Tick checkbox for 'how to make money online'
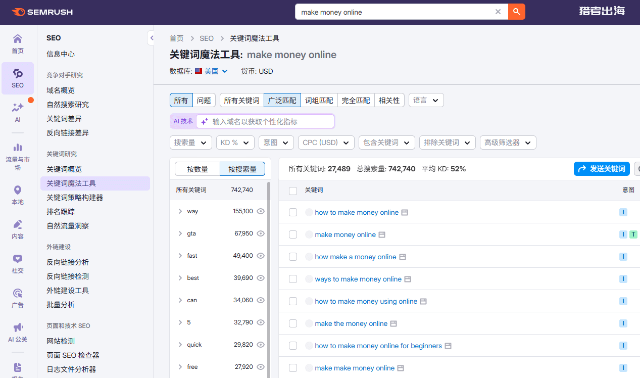The image size is (640, 378). tap(293, 212)
